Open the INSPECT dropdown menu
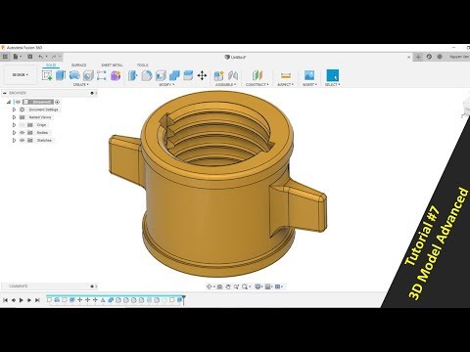Image resolution: width=470 pixels, height=352 pixels. (x=286, y=85)
